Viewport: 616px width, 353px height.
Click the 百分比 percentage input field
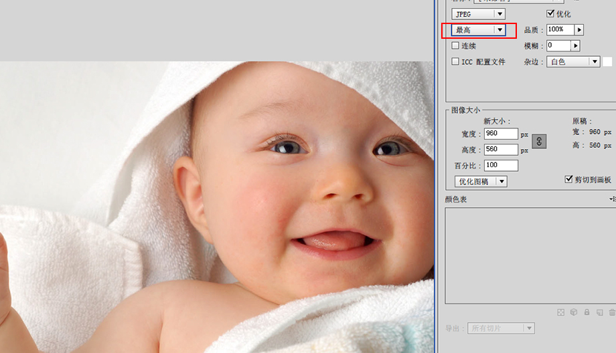(501, 165)
